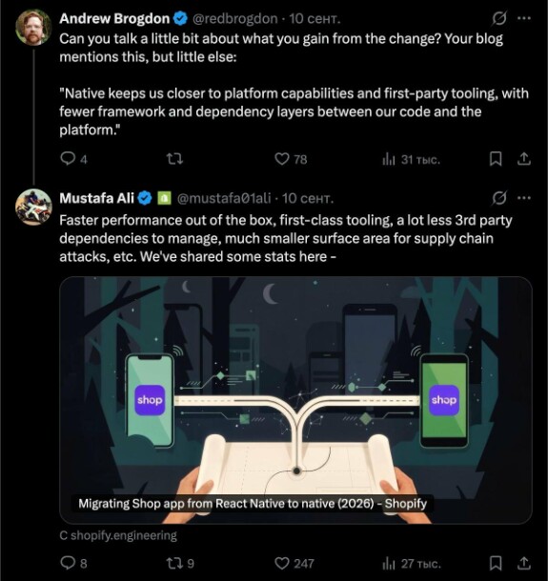Reply to Andrew Brogdon's tweet
Image resolution: width=548 pixels, height=581 pixels.
(x=73, y=159)
